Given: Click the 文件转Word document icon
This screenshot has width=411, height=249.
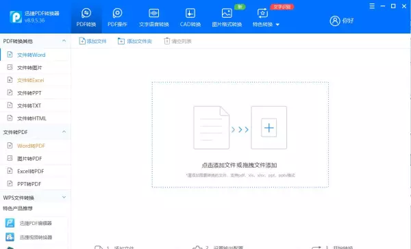Looking at the screenshot, I should [x=10, y=55].
